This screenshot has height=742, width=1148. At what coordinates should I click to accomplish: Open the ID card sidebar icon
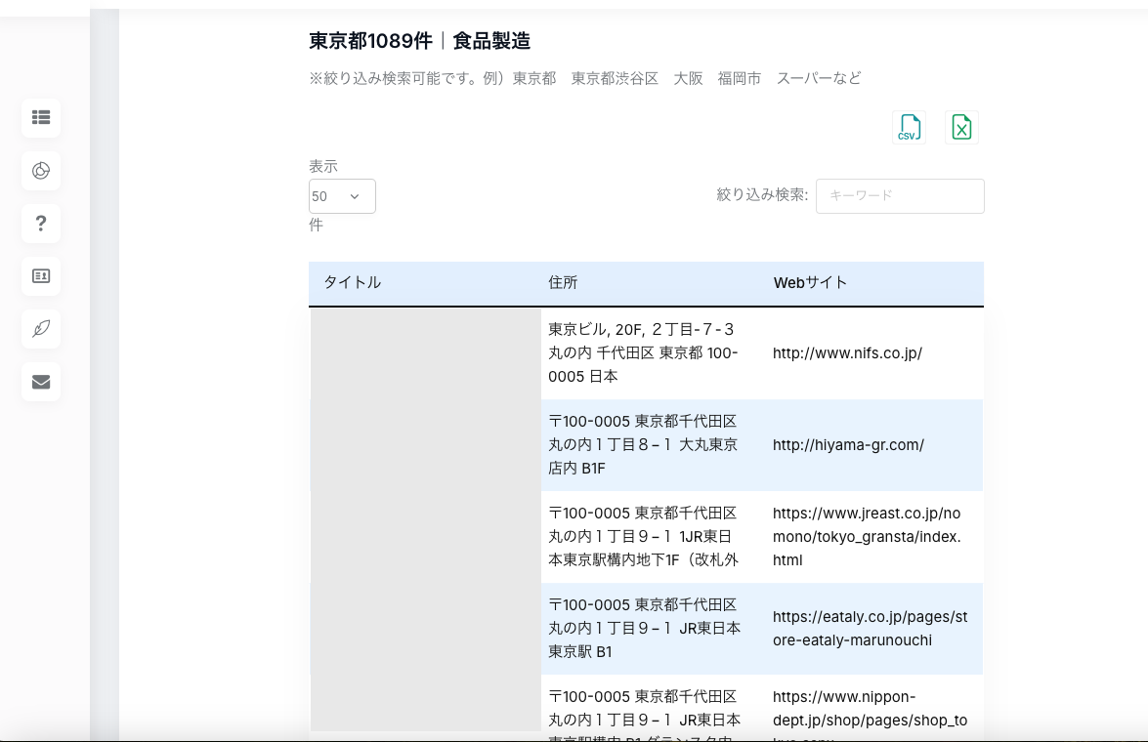pyautogui.click(x=41, y=276)
